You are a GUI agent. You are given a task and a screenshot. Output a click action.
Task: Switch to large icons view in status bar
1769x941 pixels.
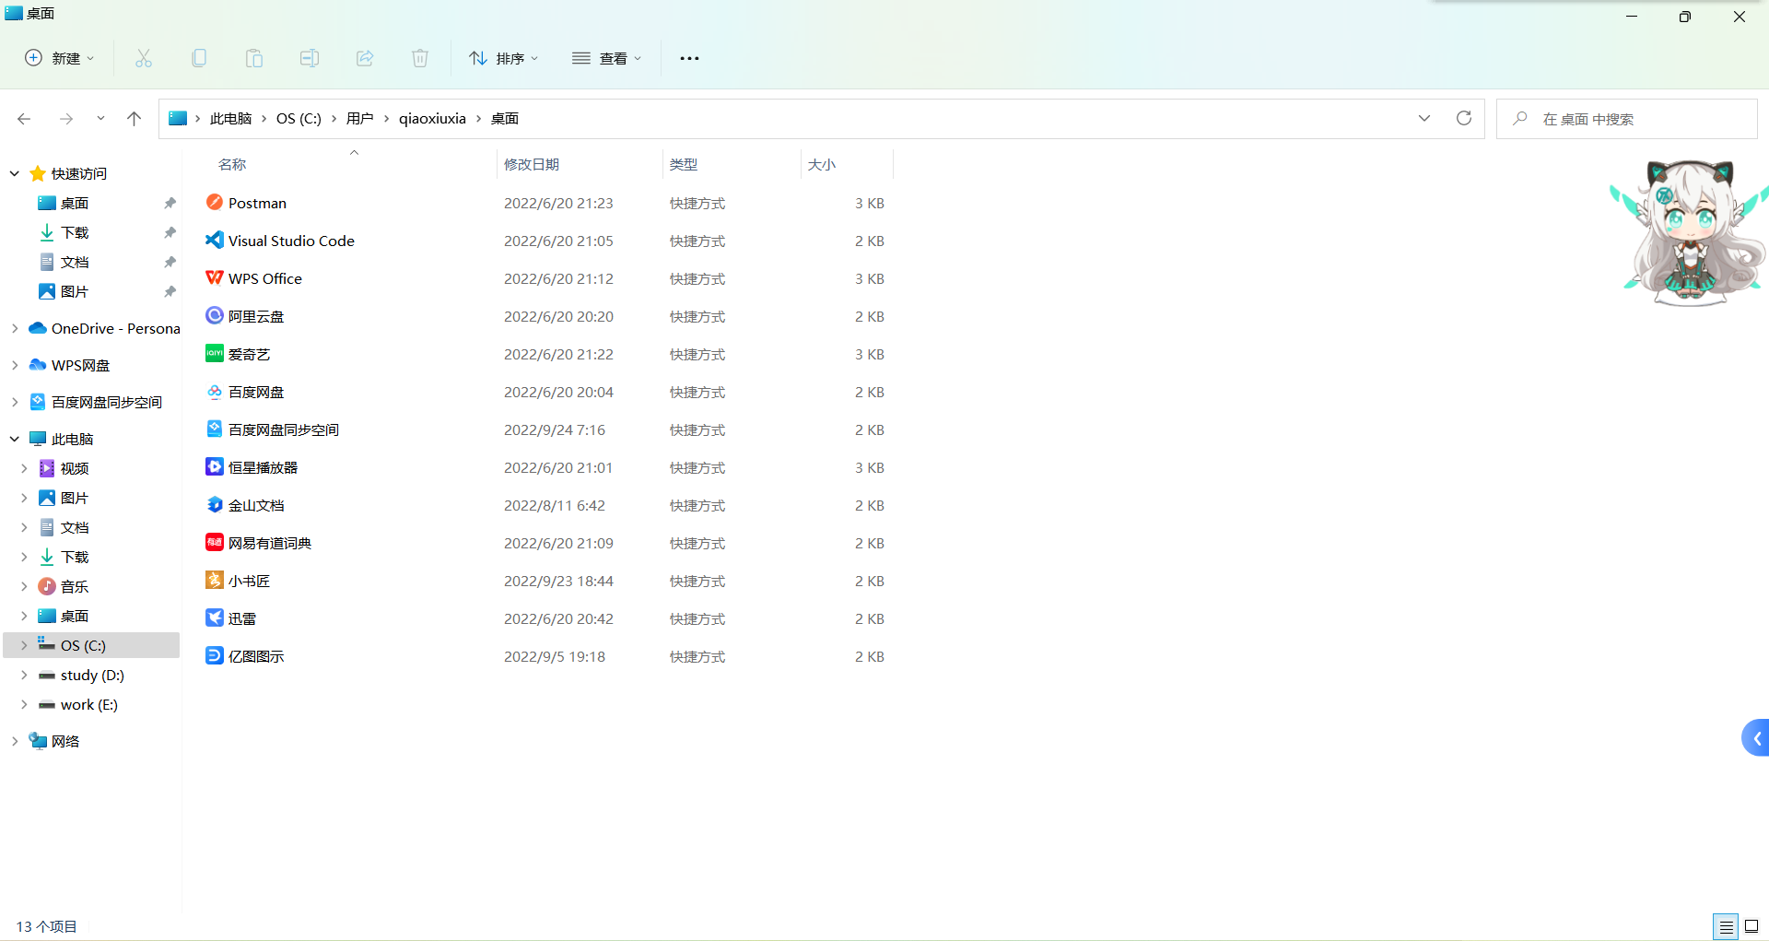pyautogui.click(x=1751, y=926)
